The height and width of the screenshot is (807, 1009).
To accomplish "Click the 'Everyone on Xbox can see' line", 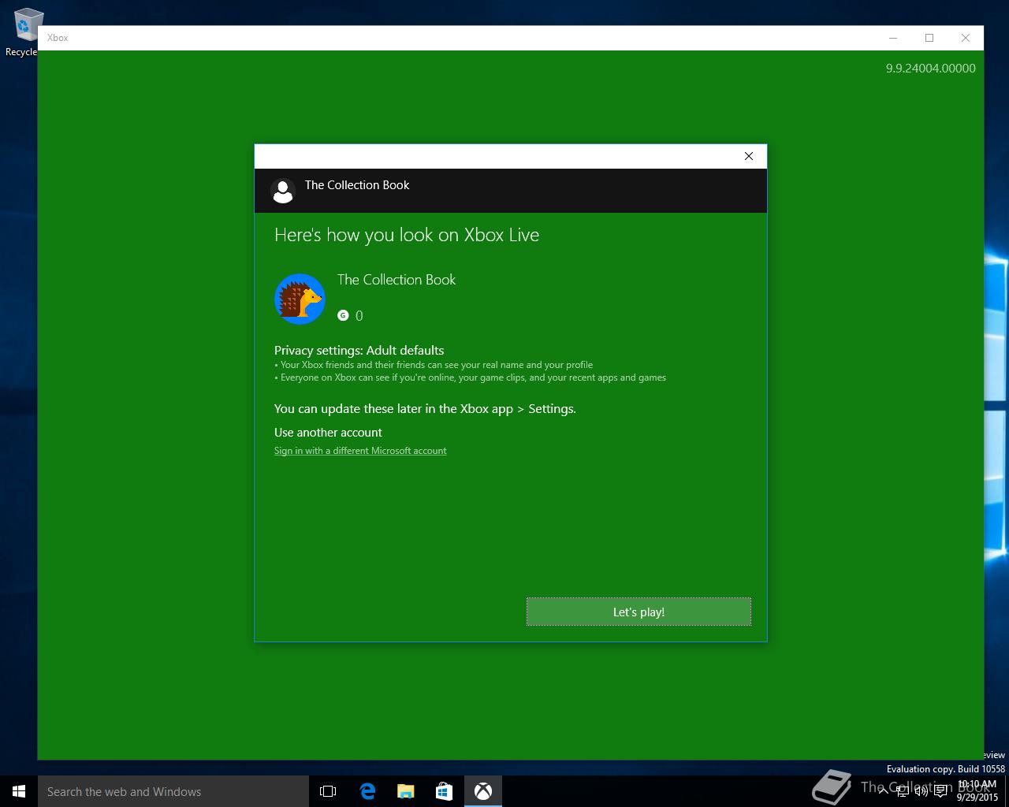I will click(470, 377).
